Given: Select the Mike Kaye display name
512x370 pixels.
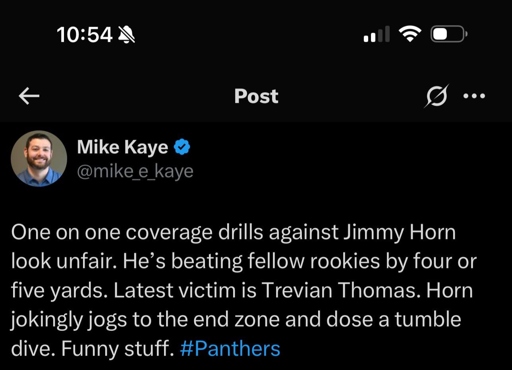Looking at the screenshot, I should click(123, 146).
